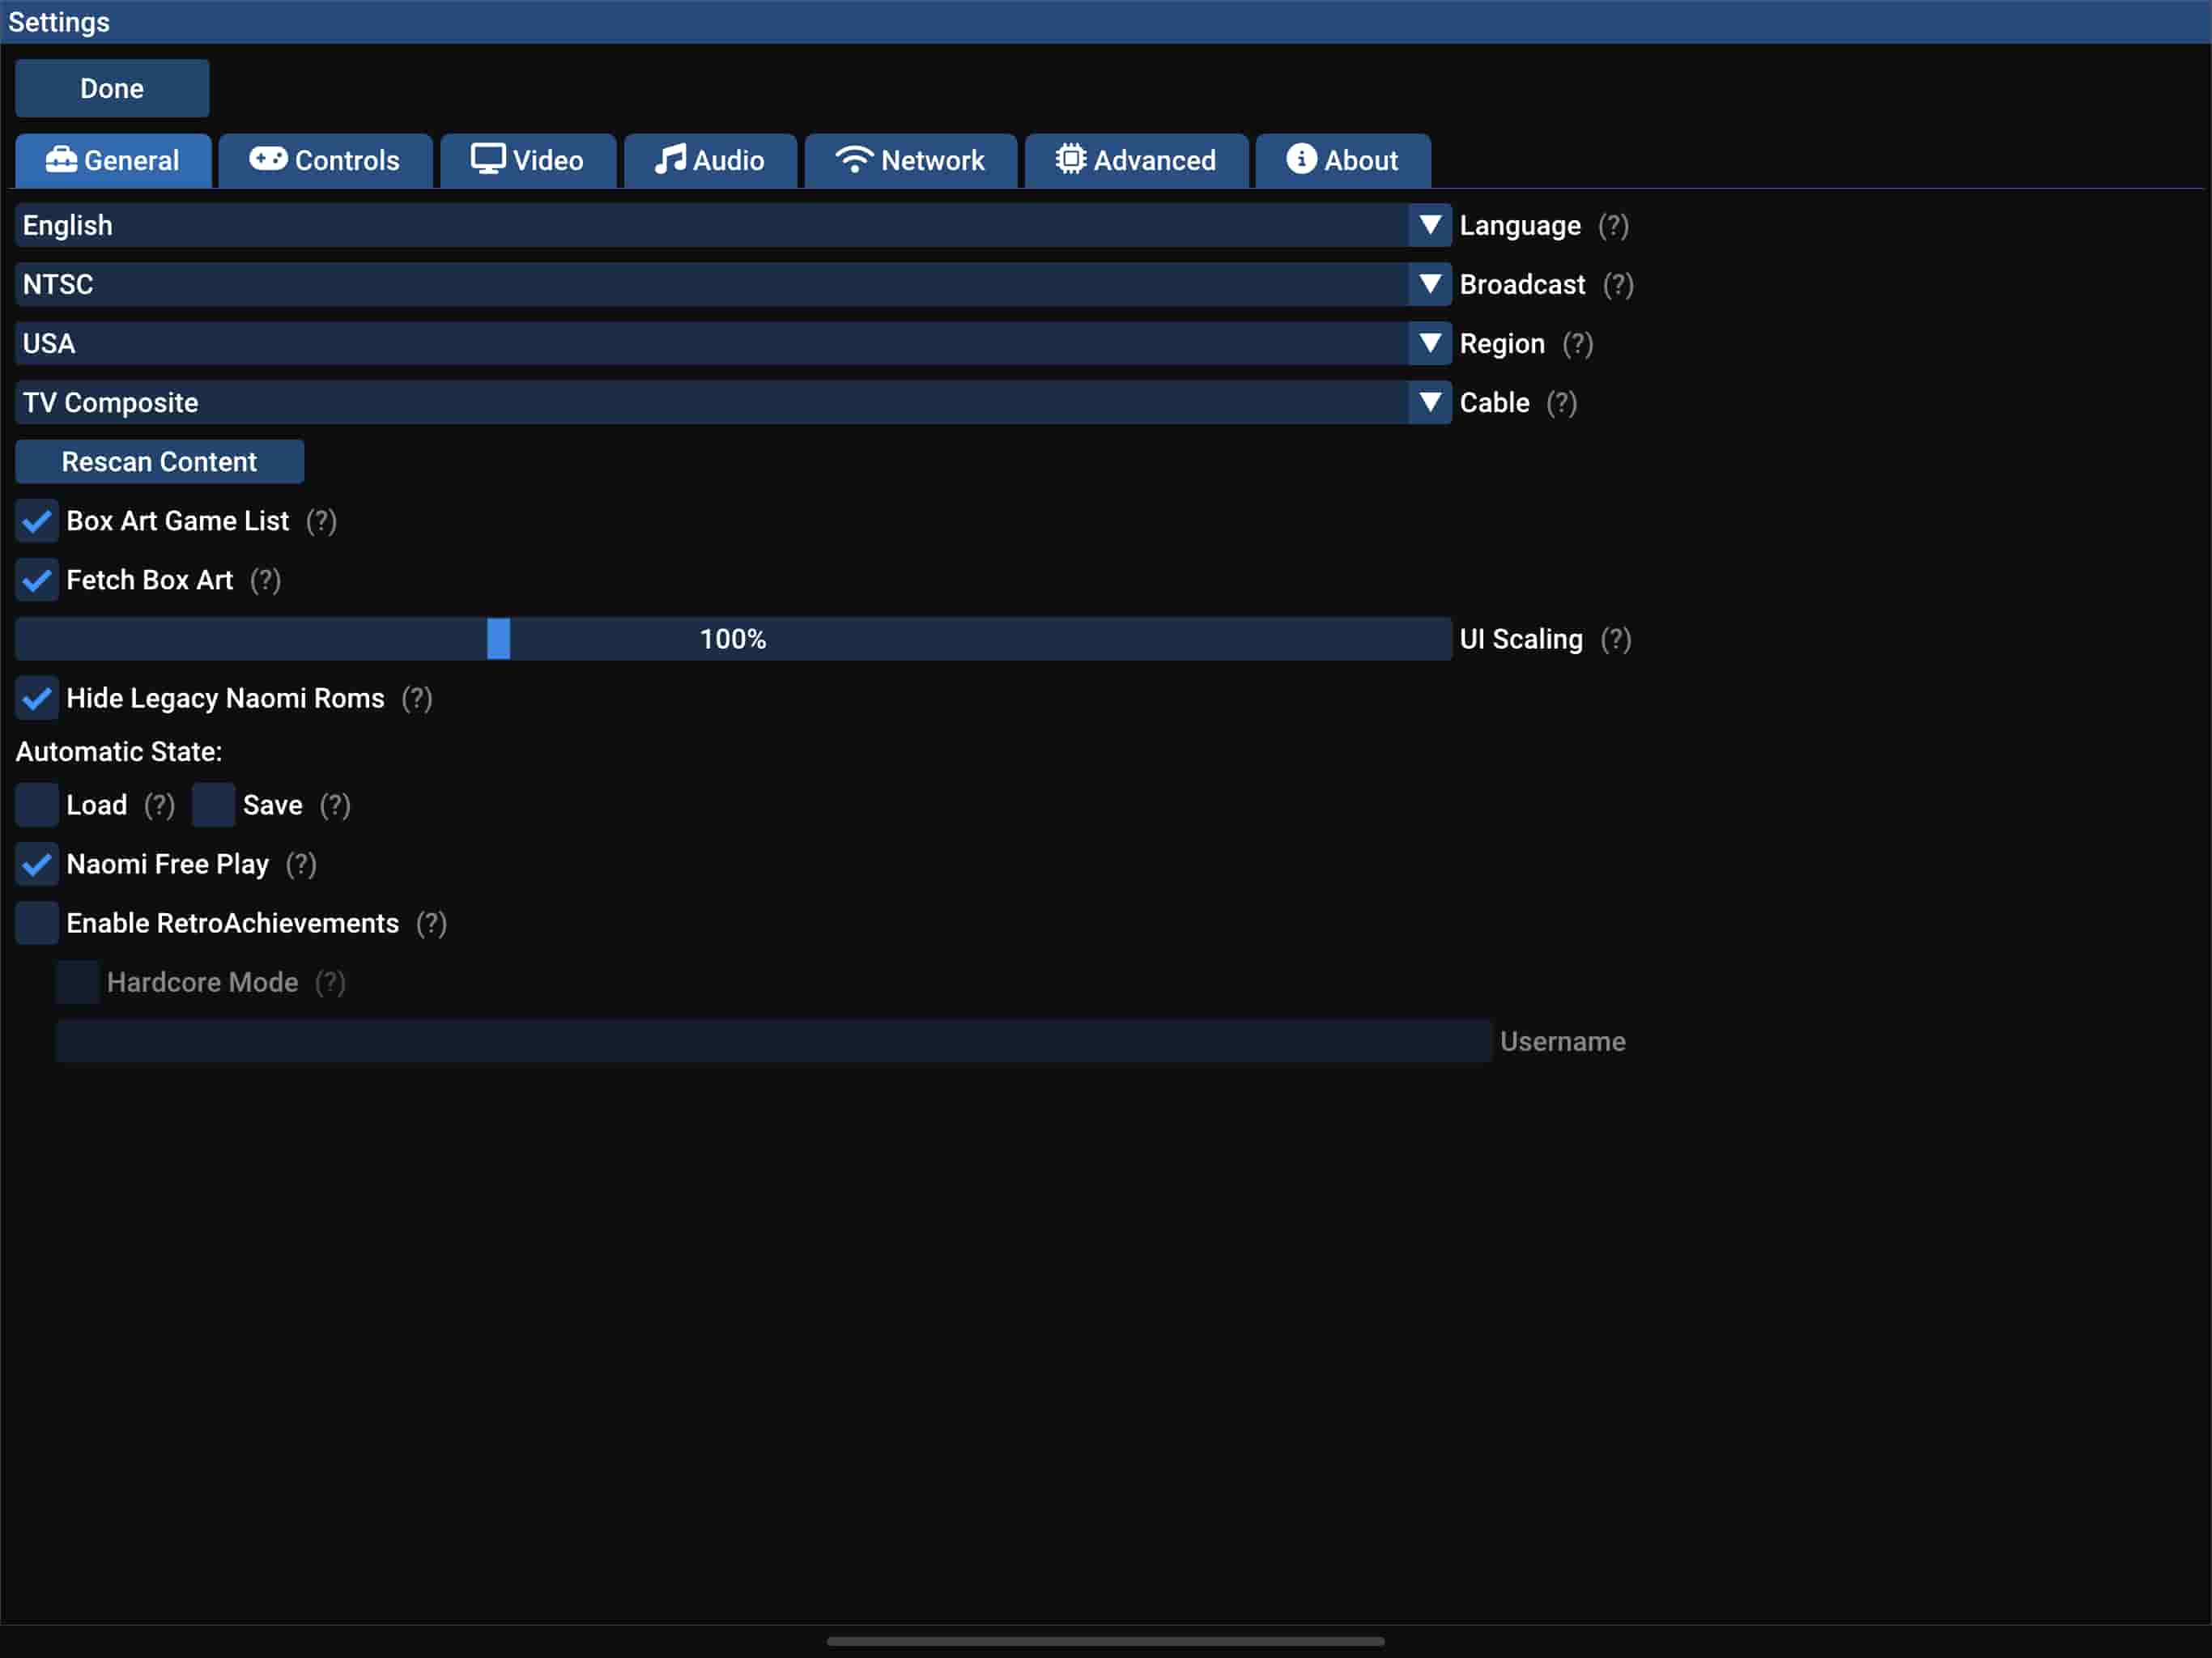Select the About tab
The width and height of the screenshot is (2212, 1658).
tap(1343, 160)
